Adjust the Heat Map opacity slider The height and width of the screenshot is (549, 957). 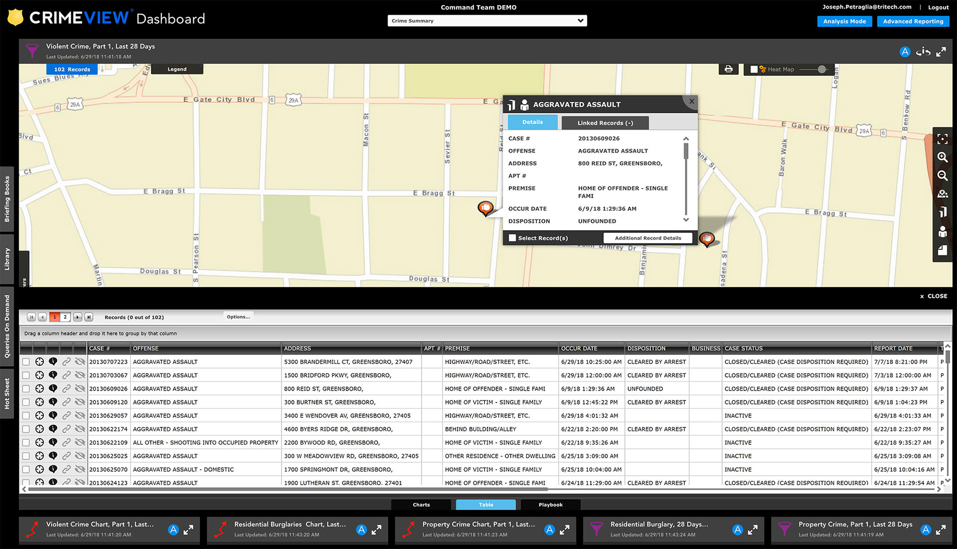(821, 70)
